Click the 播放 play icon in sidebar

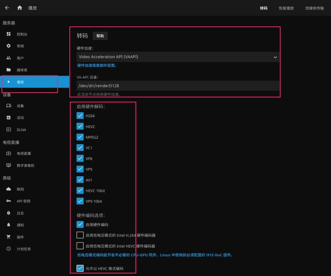pos(9,82)
